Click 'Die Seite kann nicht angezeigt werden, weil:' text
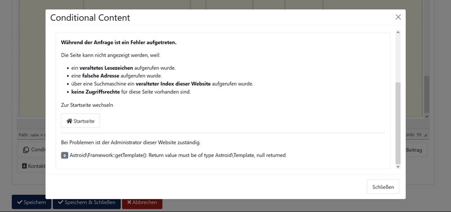The image size is (451, 212). click(110, 55)
